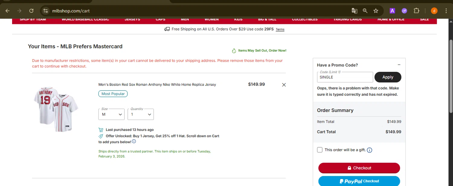The width and height of the screenshot is (453, 186).
Task: Open the Anthony 19 jersey thumbnail
Action: coord(56,109)
